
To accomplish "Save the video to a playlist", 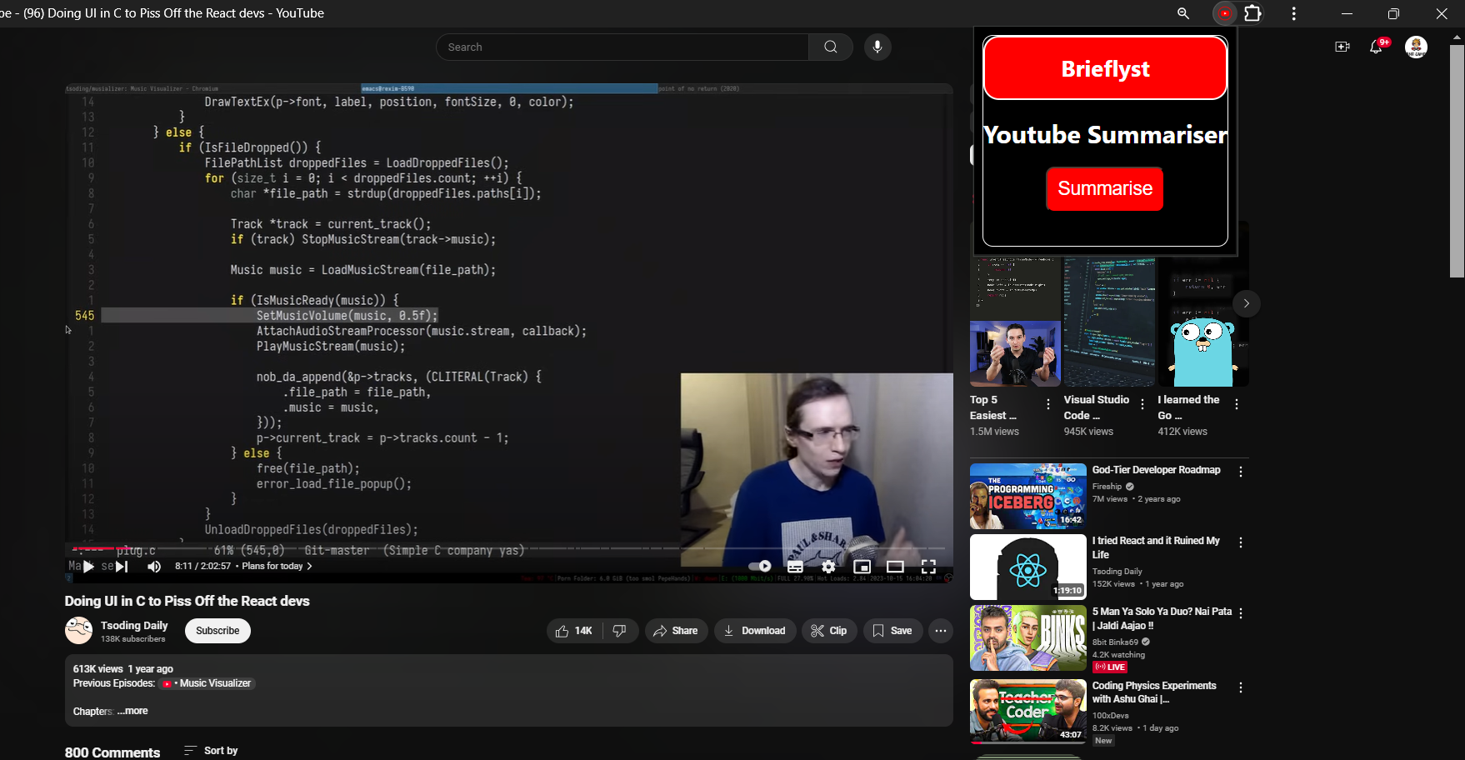I will click(x=892, y=631).
